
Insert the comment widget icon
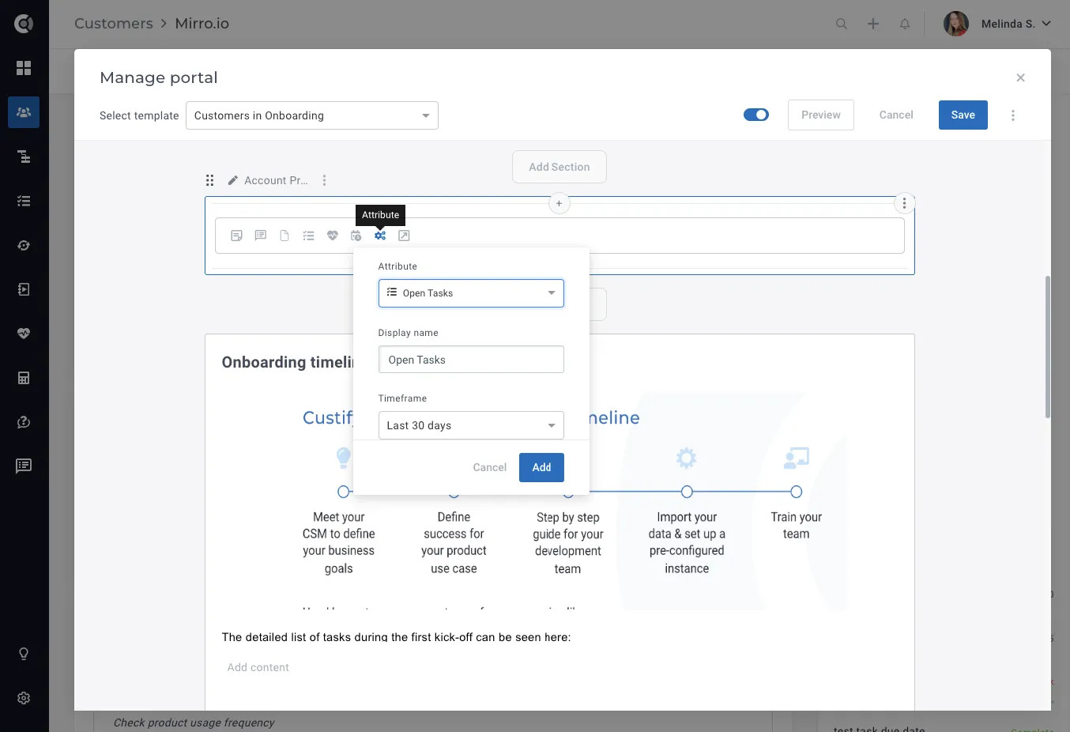pyautogui.click(x=260, y=236)
